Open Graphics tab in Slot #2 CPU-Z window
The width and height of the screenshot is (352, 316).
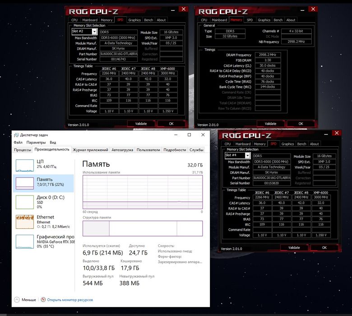pos(134,20)
